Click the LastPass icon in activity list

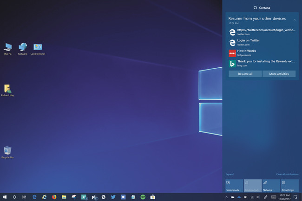(x=232, y=53)
